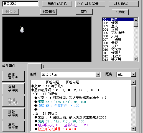Select the 回答错误 message command

81,98
